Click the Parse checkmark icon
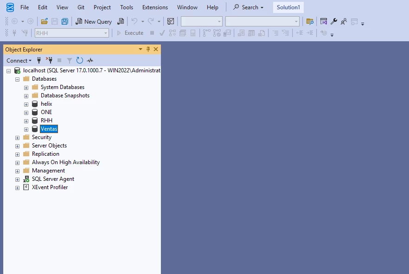Viewport: 409px width, 274px height. point(162,33)
